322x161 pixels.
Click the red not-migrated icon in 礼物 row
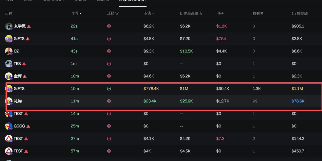[x=109, y=101]
